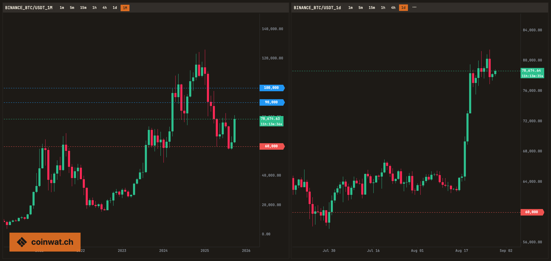The width and height of the screenshot is (551, 261).
Task: Click the BINANCE_BTC/USDT_1d chart title
Action: pos(317,8)
